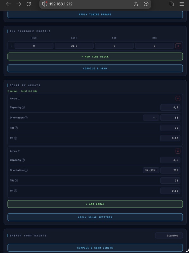Click help icon next to Array 2 Tilt
This screenshot has width=189, height=253.
coord(16,180)
